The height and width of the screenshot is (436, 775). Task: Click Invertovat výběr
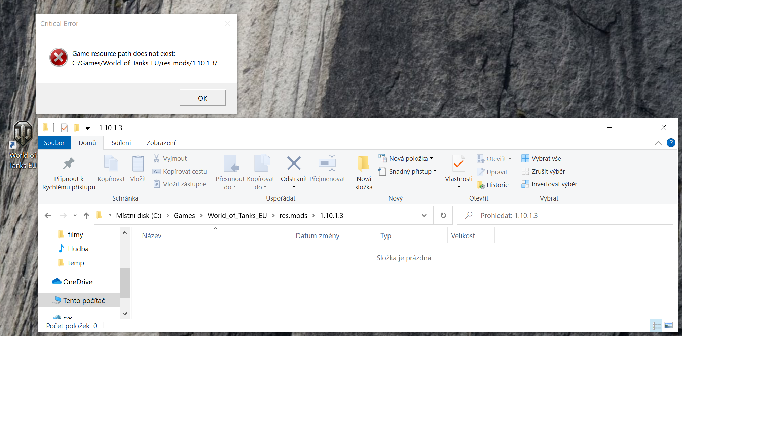pos(549,184)
